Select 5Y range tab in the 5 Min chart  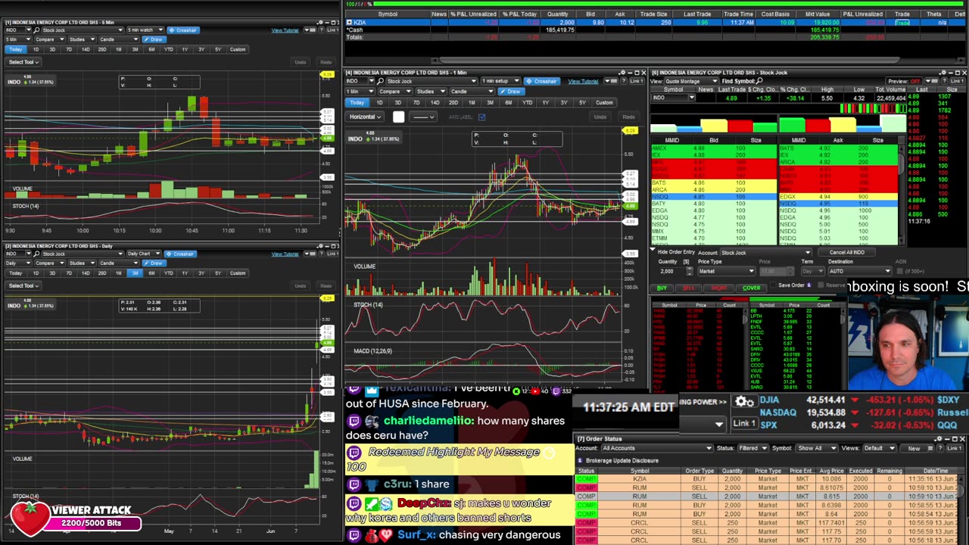click(x=218, y=50)
